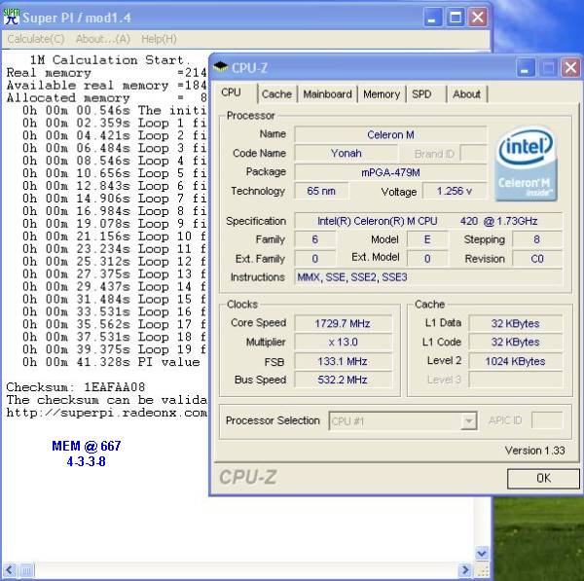584x581 pixels.
Task: Click the Instructions value MMX, SSE, SSE2, SSE3
Action: coord(428,277)
